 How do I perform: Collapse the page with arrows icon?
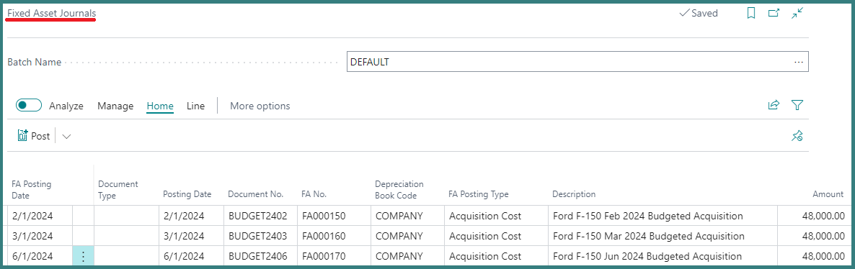798,13
